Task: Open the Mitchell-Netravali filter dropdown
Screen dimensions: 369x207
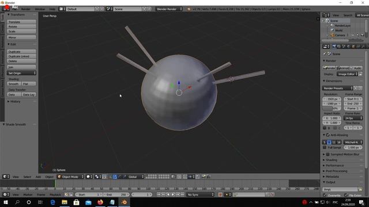Action: [353, 142]
